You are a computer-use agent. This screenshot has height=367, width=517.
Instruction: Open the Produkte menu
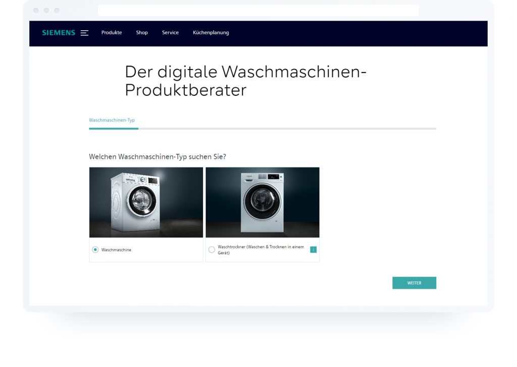click(x=112, y=33)
